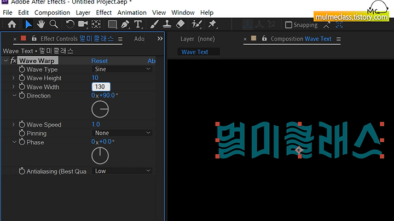Viewport: 394px width, 221px height.
Task: Click the Phase angle dial
Action: click(x=100, y=156)
